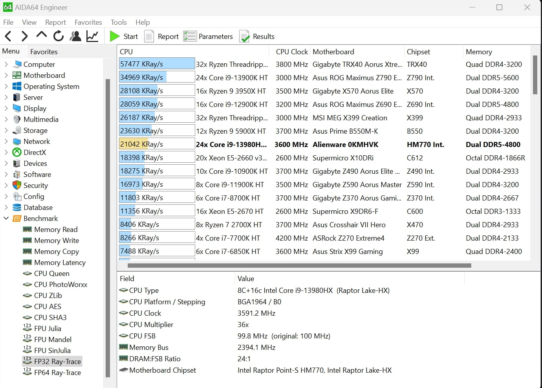Select the Config tree icon
This screenshot has height=388, width=542.
pyautogui.click(x=17, y=196)
